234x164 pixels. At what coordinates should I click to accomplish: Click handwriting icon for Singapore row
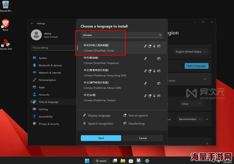point(159,58)
